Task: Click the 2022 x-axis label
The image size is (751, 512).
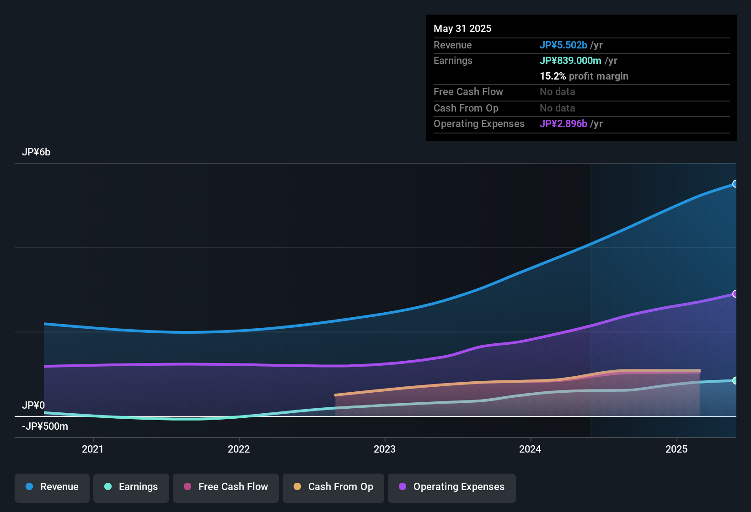Action: [x=239, y=449]
